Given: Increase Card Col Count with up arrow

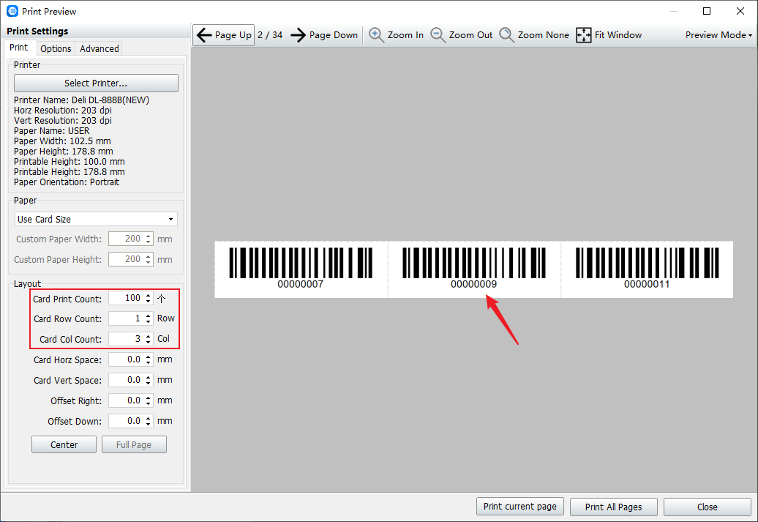Looking at the screenshot, I should pos(149,336).
